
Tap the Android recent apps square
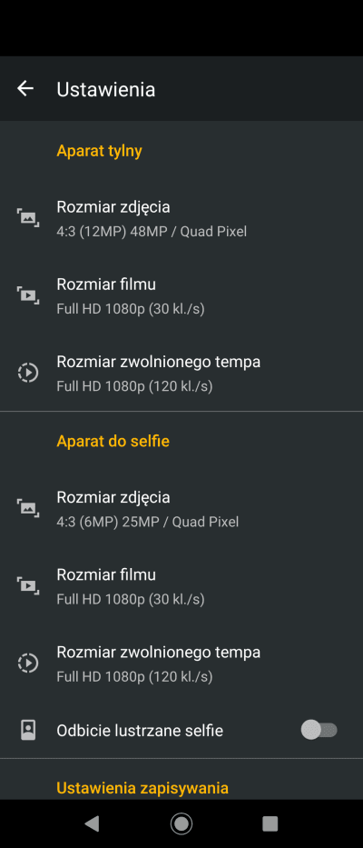point(270,823)
